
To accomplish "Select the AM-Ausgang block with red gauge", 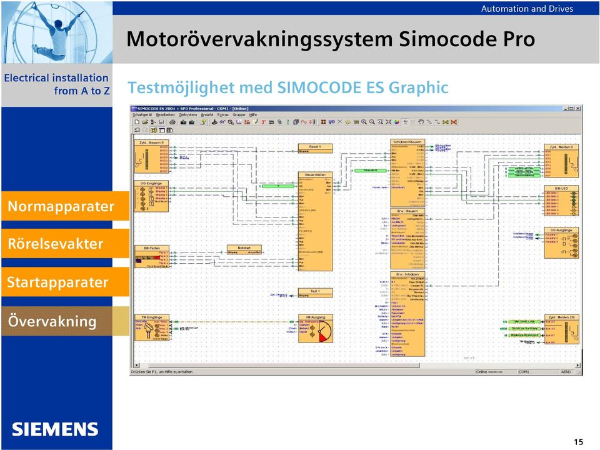I will coord(316,329).
